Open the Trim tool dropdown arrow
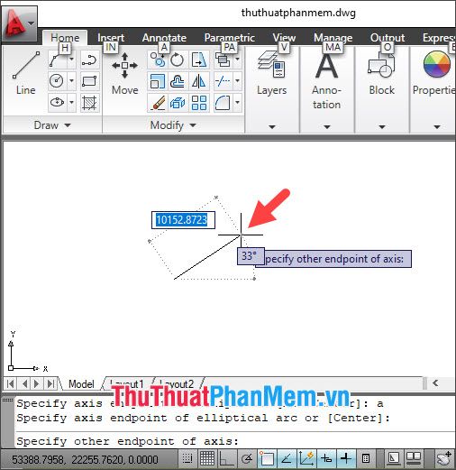This screenshot has width=456, height=470. tap(237, 81)
